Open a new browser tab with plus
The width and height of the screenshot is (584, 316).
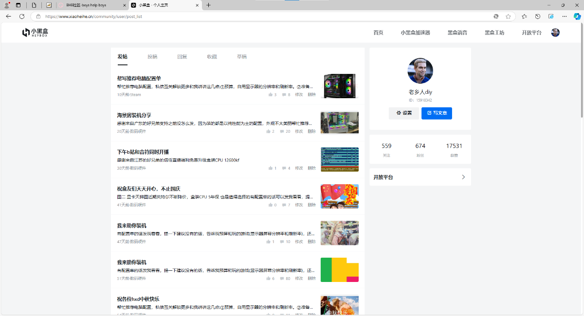[x=208, y=5]
